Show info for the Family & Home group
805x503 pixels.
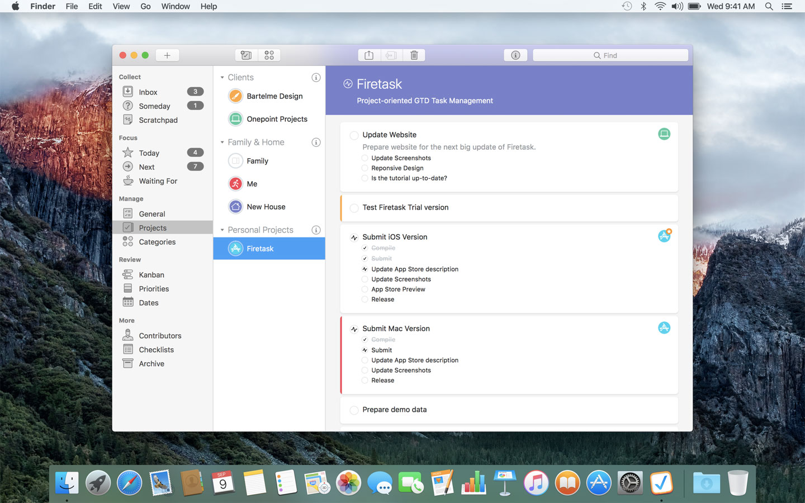316,143
